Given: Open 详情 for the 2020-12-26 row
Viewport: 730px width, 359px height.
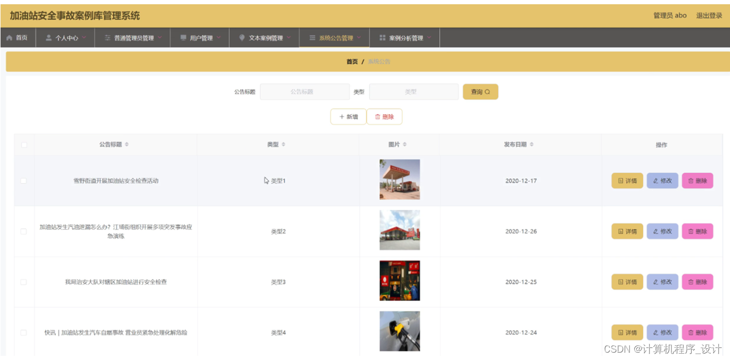Looking at the screenshot, I should 627,232.
